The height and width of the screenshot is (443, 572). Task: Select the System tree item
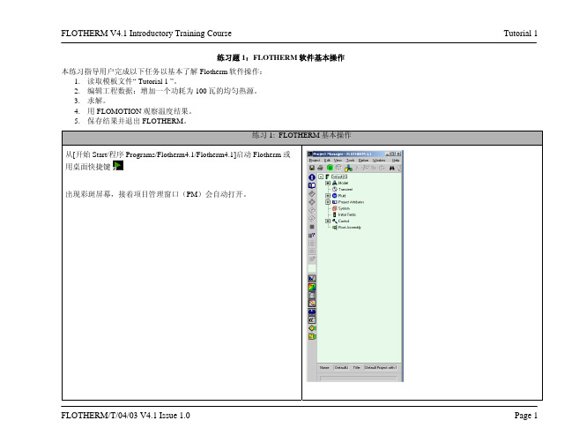[344, 208]
